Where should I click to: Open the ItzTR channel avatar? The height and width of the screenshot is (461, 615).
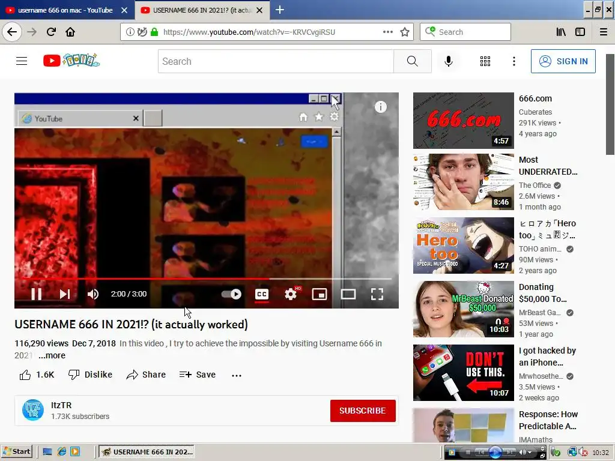(33, 410)
